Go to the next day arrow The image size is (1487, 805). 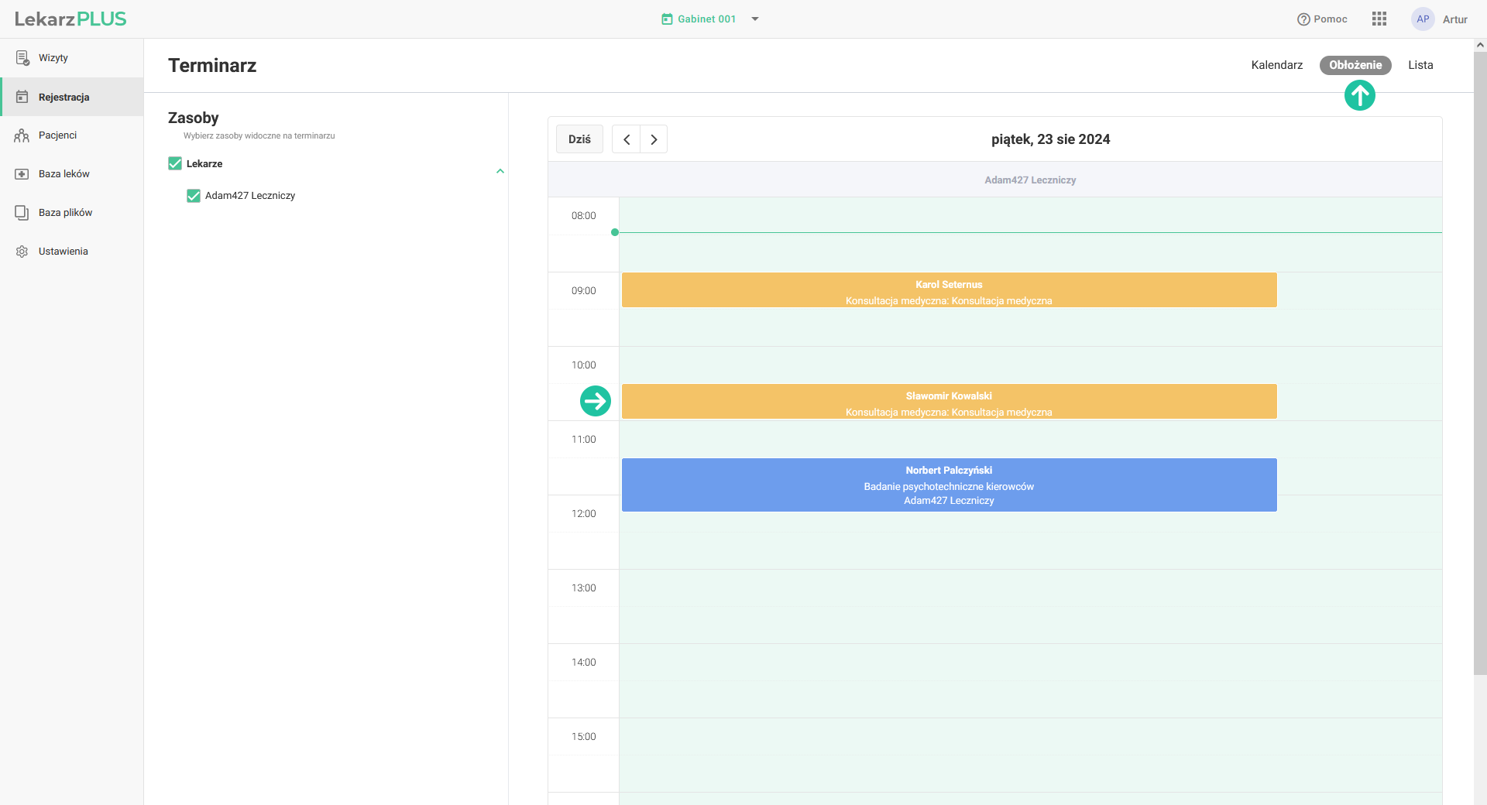[x=654, y=139]
